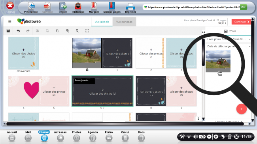Open the hamburger menu
Image resolution: width=257 pixels, height=144 pixels.
click(9, 21)
